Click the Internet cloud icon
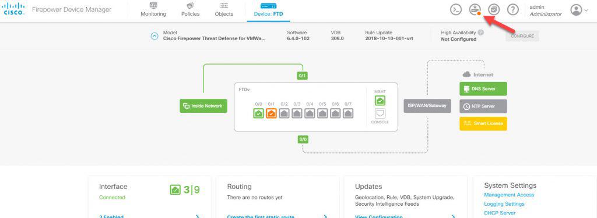Screen dimensions: 597x218 [466, 74]
